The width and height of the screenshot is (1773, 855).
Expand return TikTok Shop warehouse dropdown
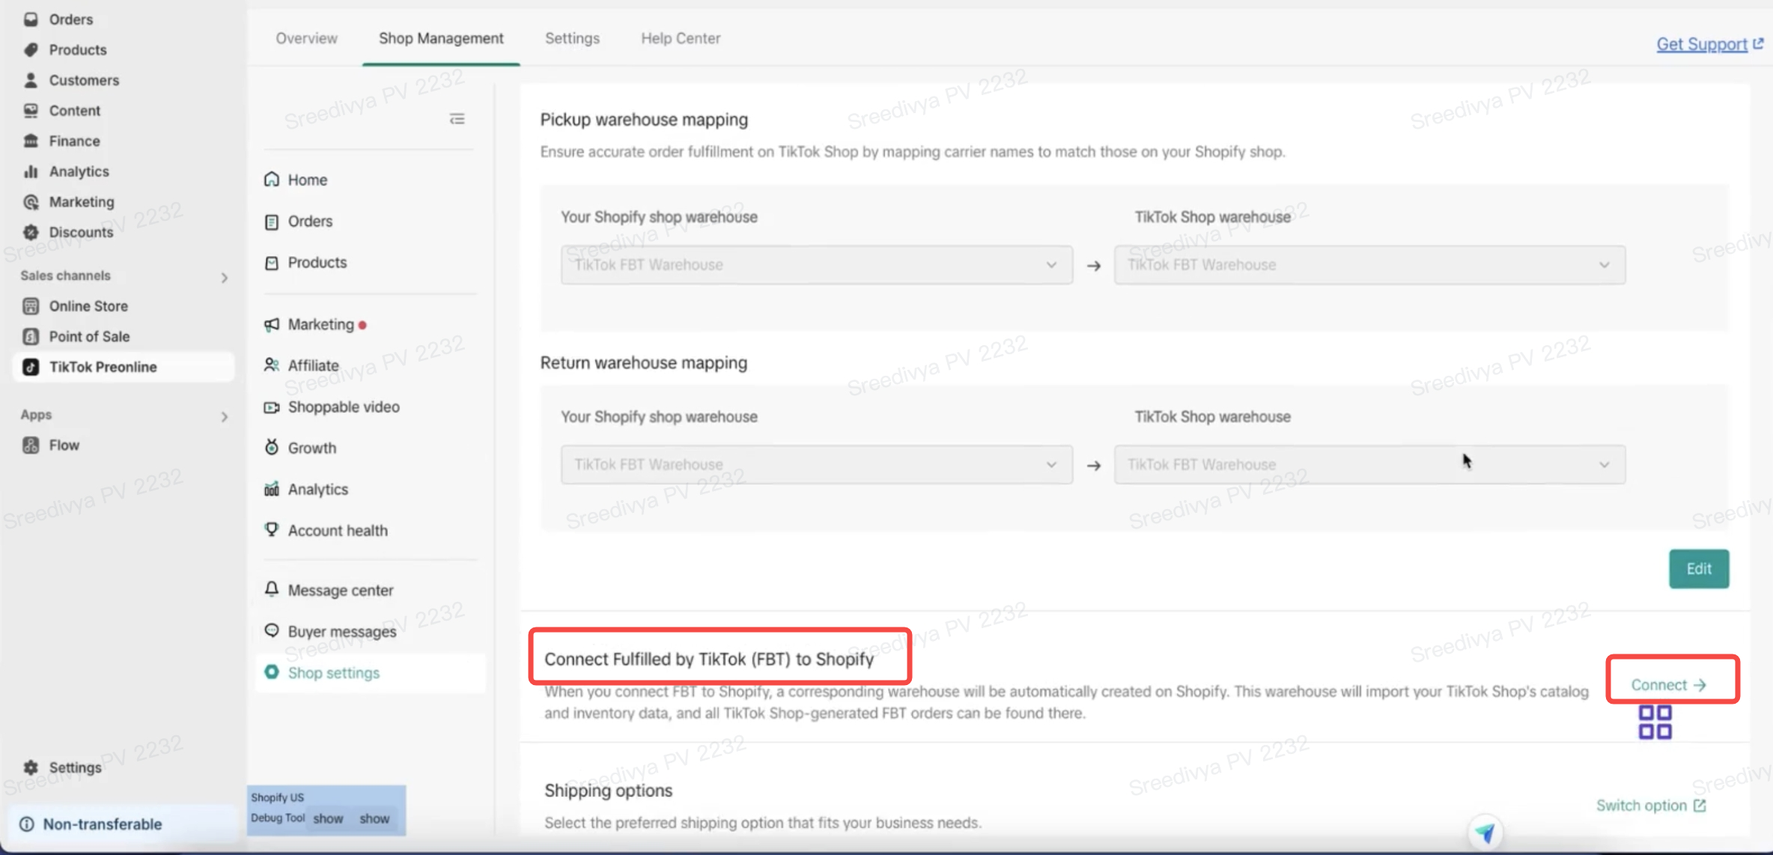(1369, 465)
